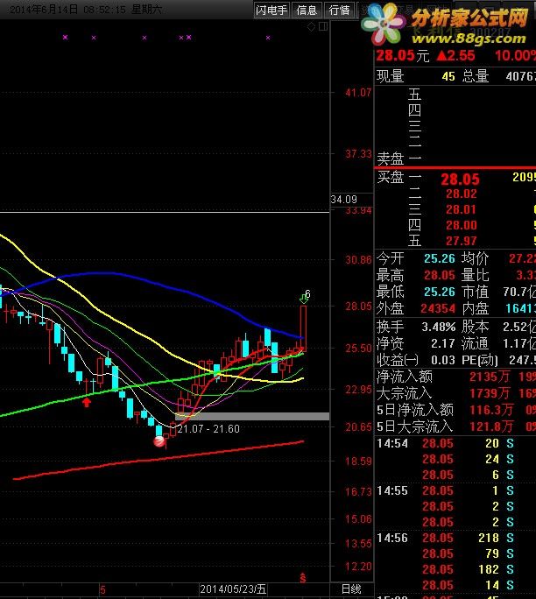Click the 最低 label
Image resolution: width=536 pixels, height=599 pixels.
point(390,292)
